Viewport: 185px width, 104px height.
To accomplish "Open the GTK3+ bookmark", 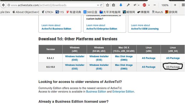I will (x=47, y=12).
